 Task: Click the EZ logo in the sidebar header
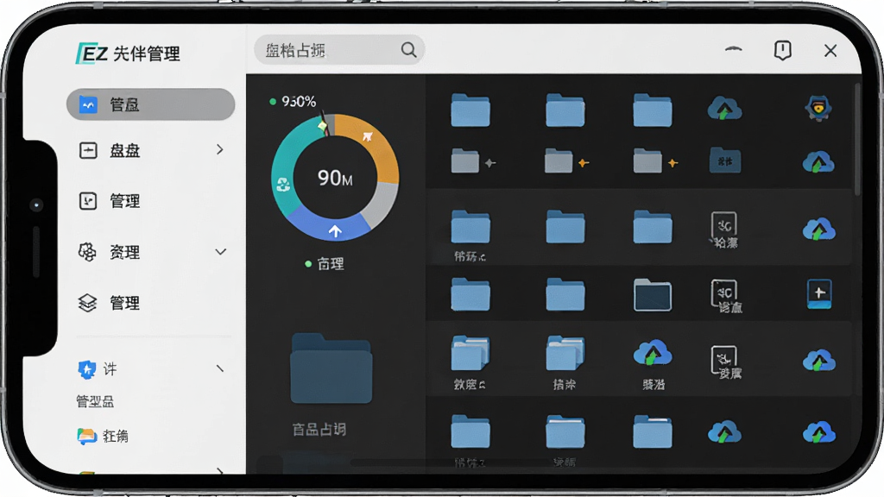(x=92, y=53)
